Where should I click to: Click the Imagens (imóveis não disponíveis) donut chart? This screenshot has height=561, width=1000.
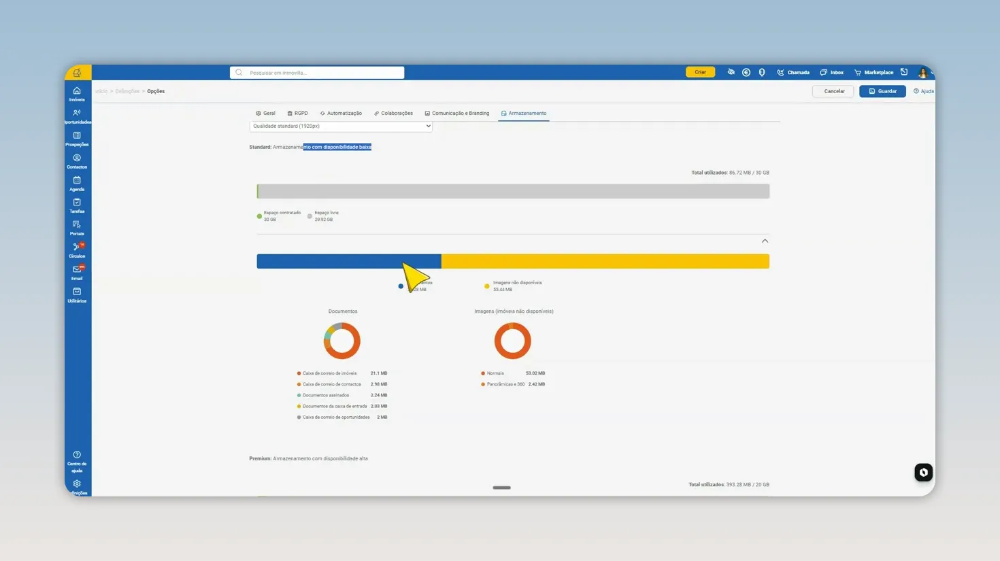(x=512, y=341)
